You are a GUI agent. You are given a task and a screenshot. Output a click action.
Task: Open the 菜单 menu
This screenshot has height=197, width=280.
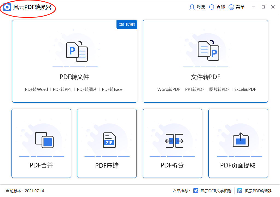[240, 7]
